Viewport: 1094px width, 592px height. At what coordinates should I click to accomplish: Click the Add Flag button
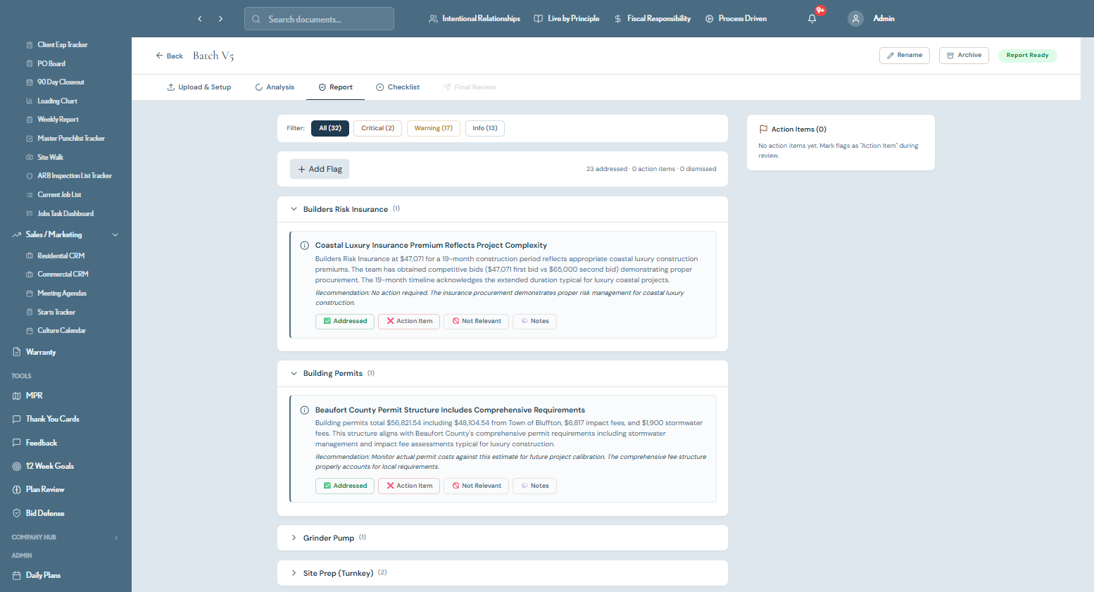(320, 169)
